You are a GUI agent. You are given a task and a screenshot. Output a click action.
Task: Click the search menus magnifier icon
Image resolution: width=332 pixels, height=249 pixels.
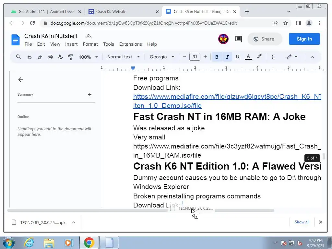(x=18, y=57)
